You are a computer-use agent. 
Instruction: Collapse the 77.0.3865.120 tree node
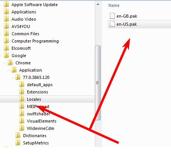12,77
